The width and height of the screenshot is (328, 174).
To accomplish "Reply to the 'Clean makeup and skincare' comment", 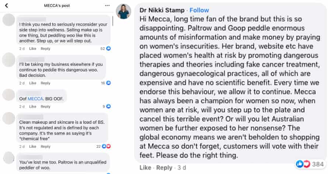I will pyautogui.click(x=45, y=146).
